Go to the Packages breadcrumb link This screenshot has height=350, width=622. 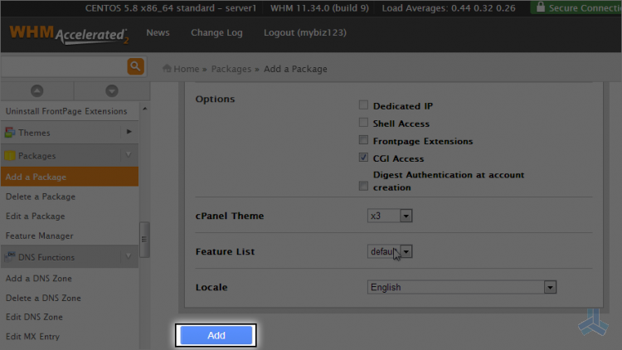(231, 69)
